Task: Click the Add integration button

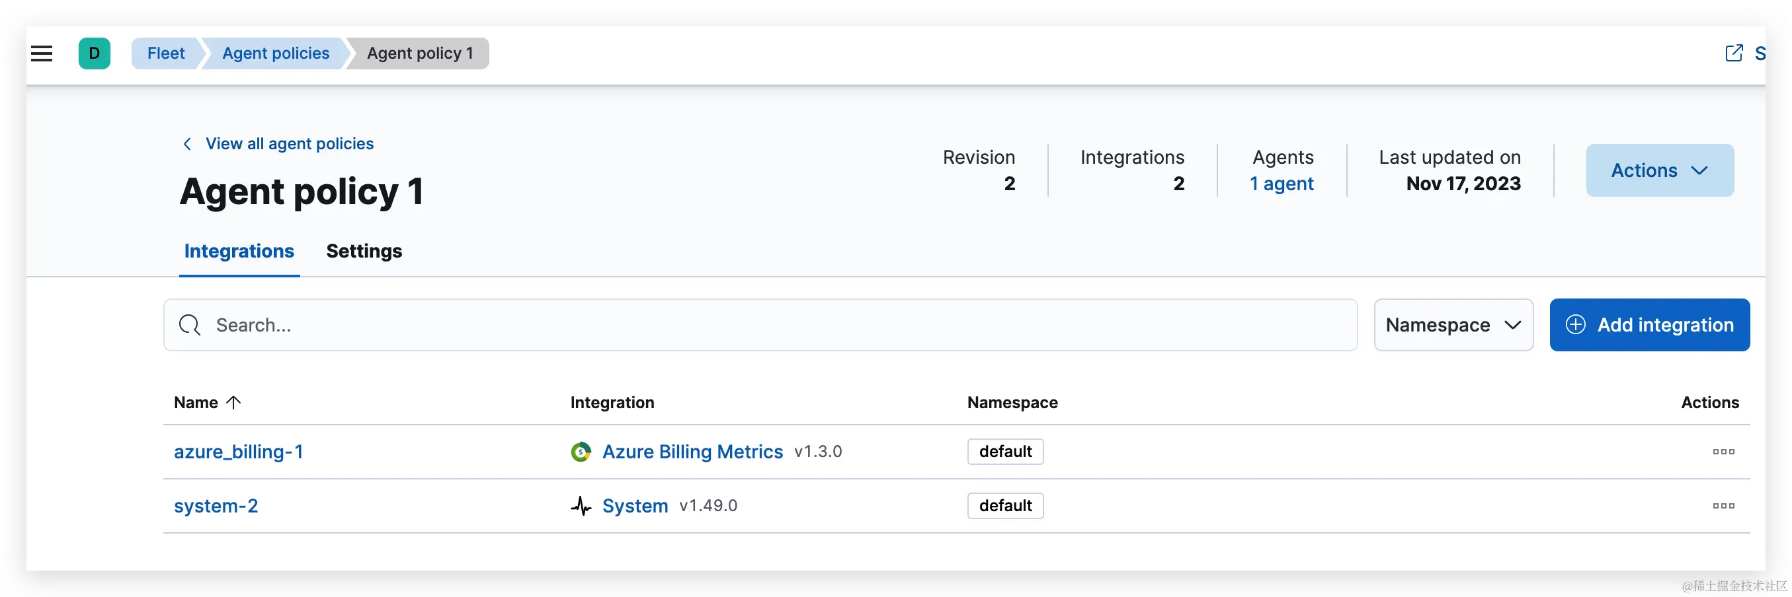Action: (1649, 324)
